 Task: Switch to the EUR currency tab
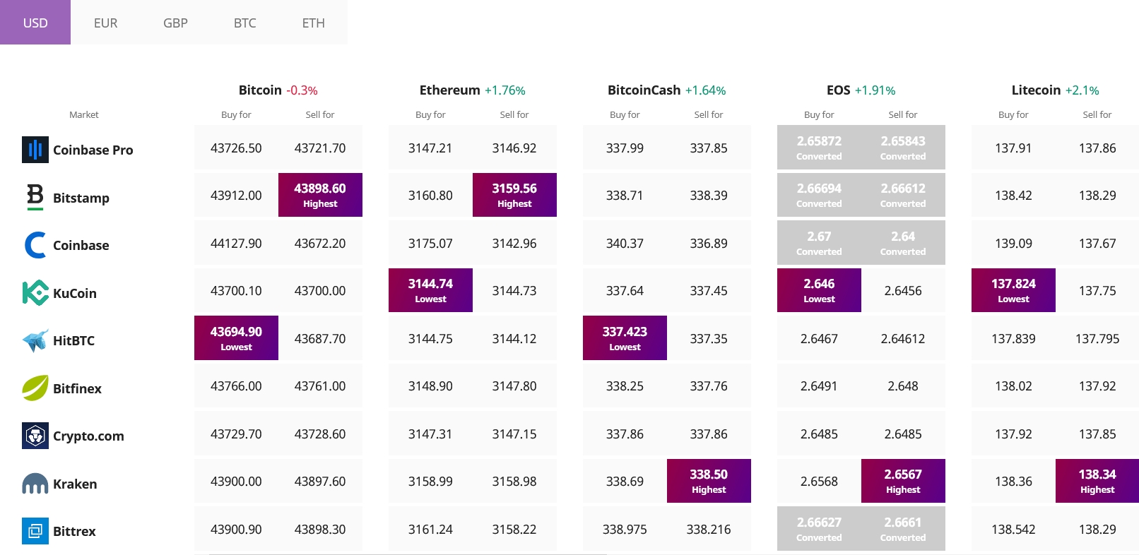tap(105, 23)
